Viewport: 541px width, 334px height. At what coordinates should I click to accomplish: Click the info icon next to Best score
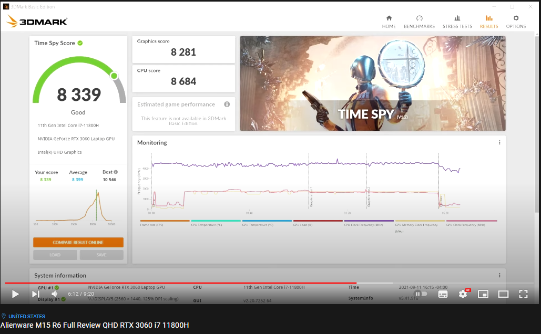pos(116,172)
